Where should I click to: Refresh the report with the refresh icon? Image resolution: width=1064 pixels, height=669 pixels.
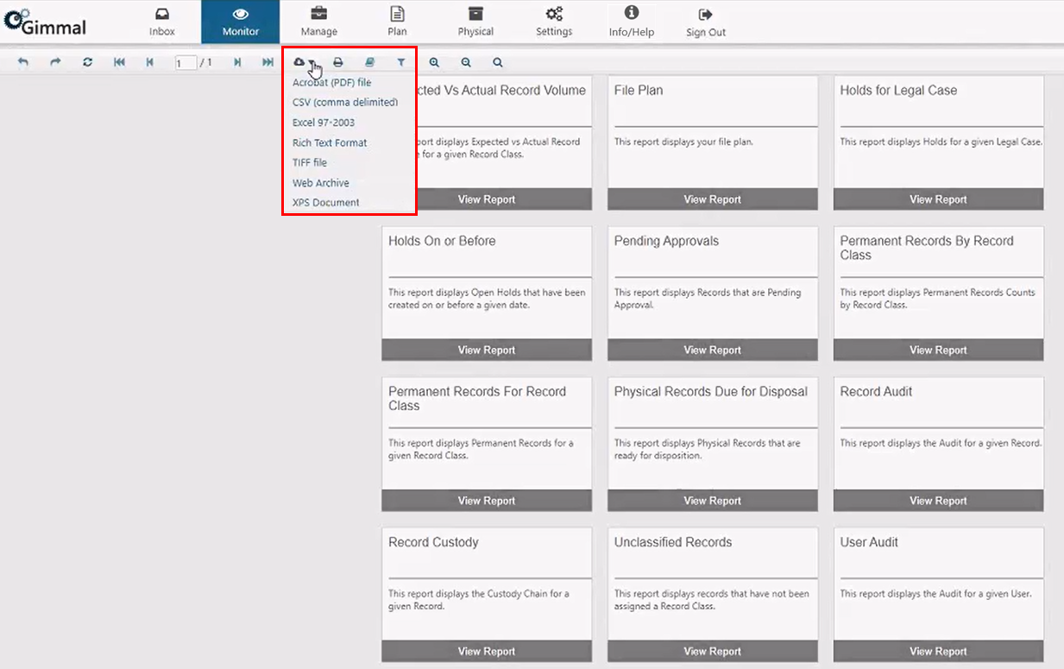[87, 62]
